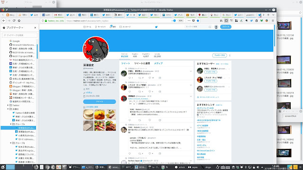
Task: Open a new tab with plus button
Action: coord(268,15)
